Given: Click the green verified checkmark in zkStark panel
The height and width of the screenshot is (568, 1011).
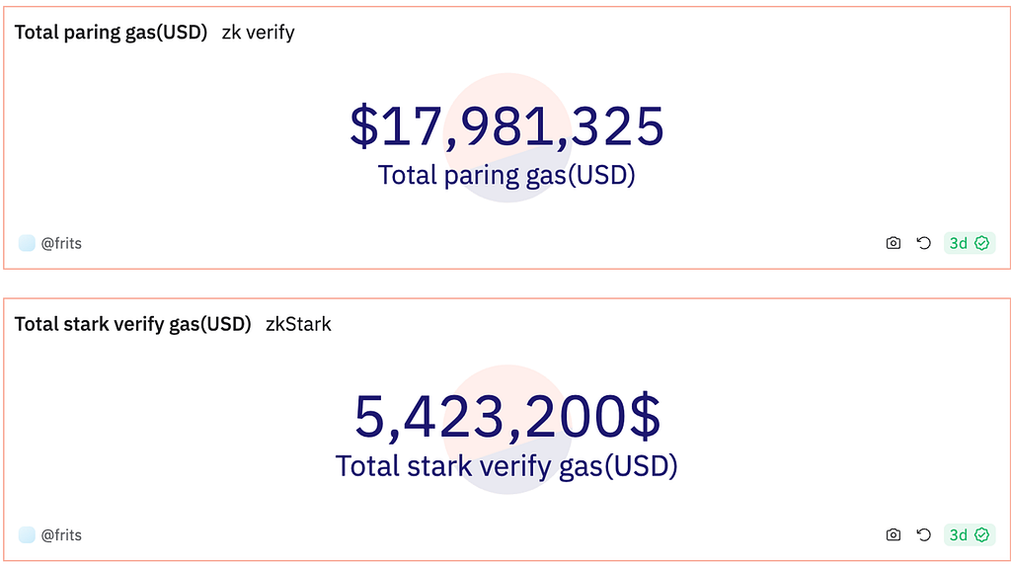Looking at the screenshot, I should point(982,535).
